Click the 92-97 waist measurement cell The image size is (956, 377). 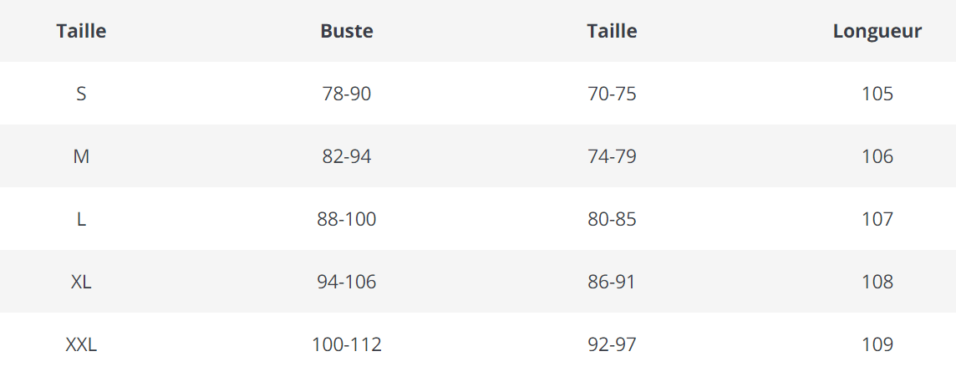click(x=612, y=344)
